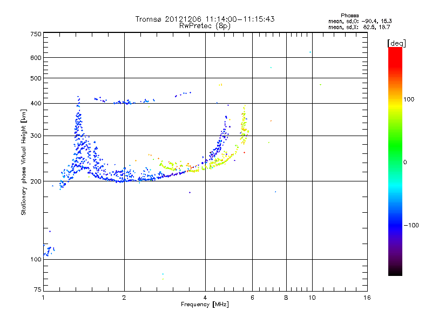Image resolution: width=432 pixels, height=324 pixels.
Task: Click the y-axis tick label '600'
Action: click(x=36, y=58)
